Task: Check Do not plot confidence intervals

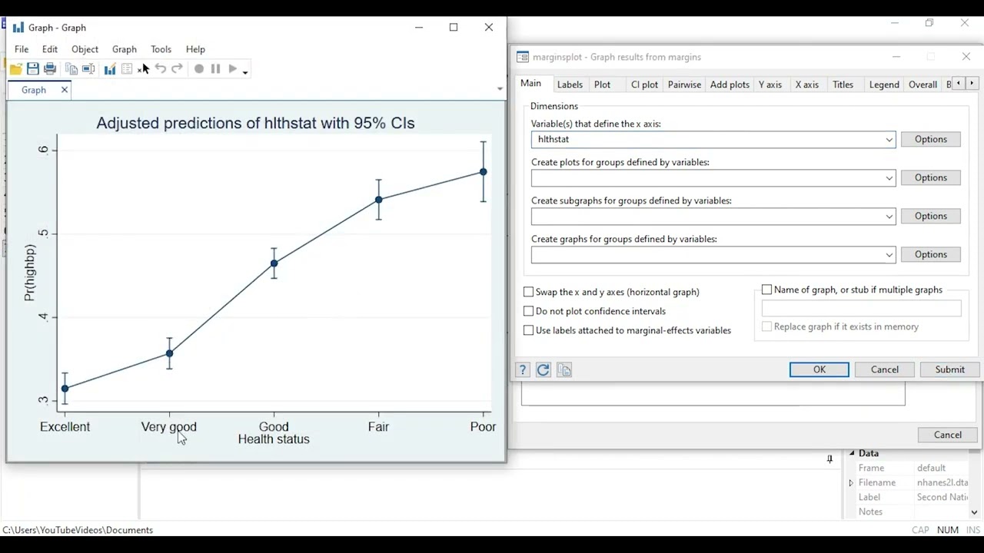Action: point(528,311)
